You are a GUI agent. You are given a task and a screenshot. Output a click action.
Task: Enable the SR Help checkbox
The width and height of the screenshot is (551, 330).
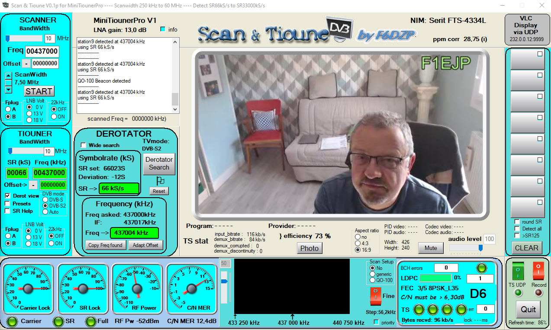click(x=7, y=211)
